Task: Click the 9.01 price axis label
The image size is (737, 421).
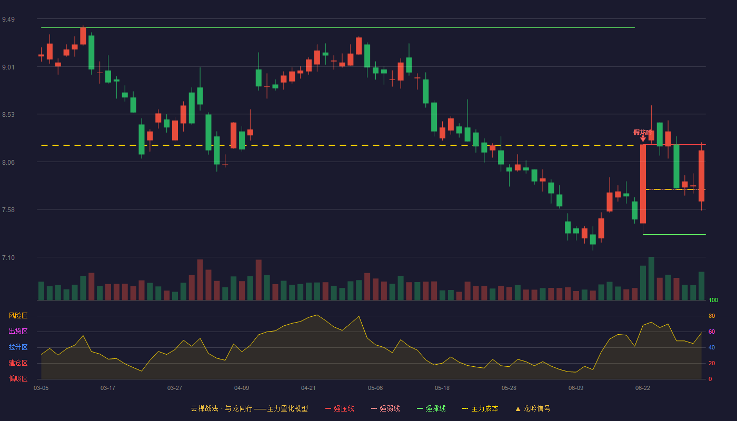Action: 8,67
